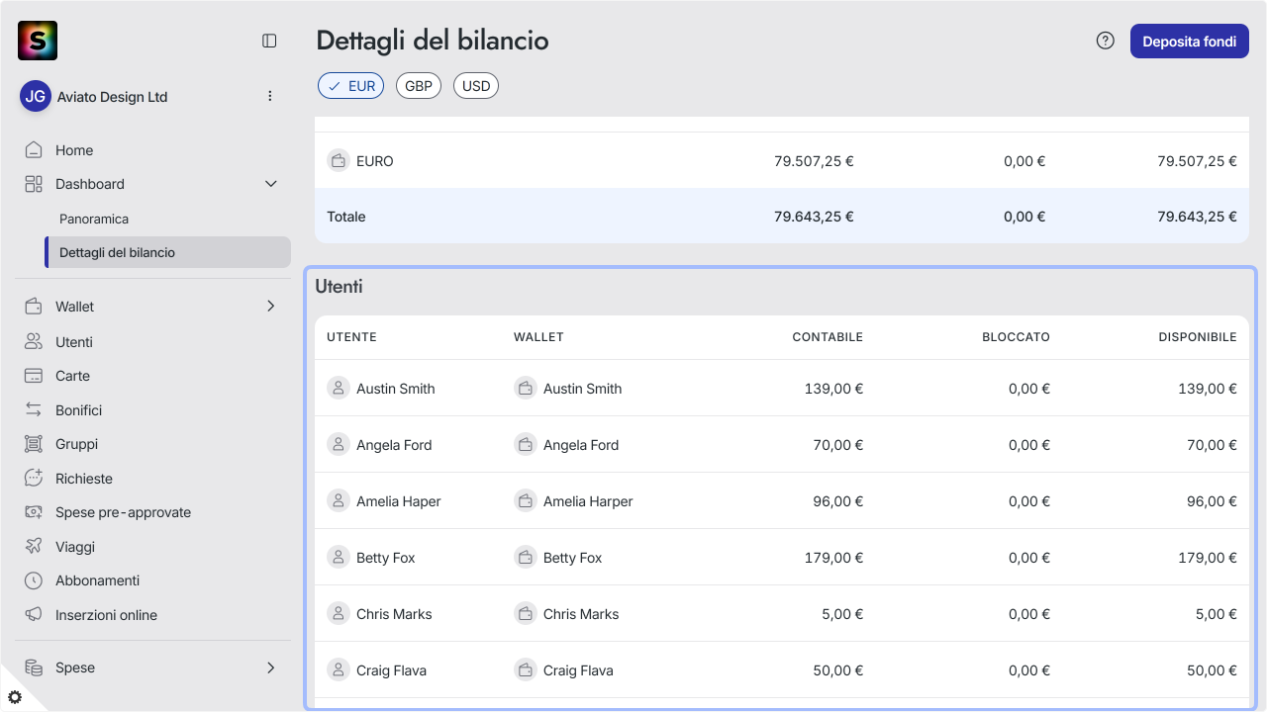Open the help question mark icon
Screen dimensions: 1267x712
(x=1106, y=41)
